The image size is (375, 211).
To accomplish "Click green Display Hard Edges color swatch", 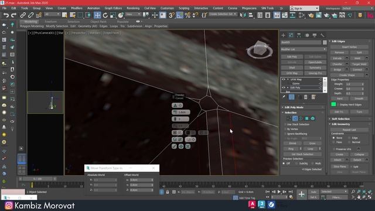I will 333,104.
